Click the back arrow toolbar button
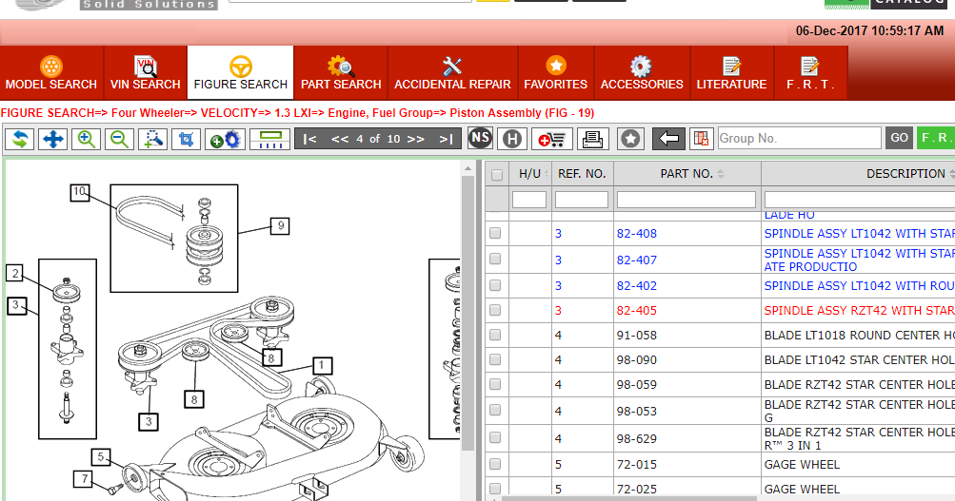This screenshot has height=501, width=955. pos(668,139)
